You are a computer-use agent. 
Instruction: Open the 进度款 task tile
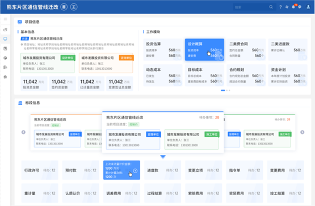coord(163,170)
